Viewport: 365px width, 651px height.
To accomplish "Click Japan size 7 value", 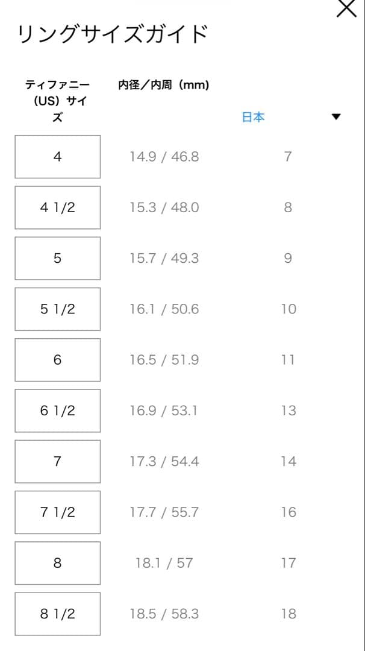I will point(288,157).
